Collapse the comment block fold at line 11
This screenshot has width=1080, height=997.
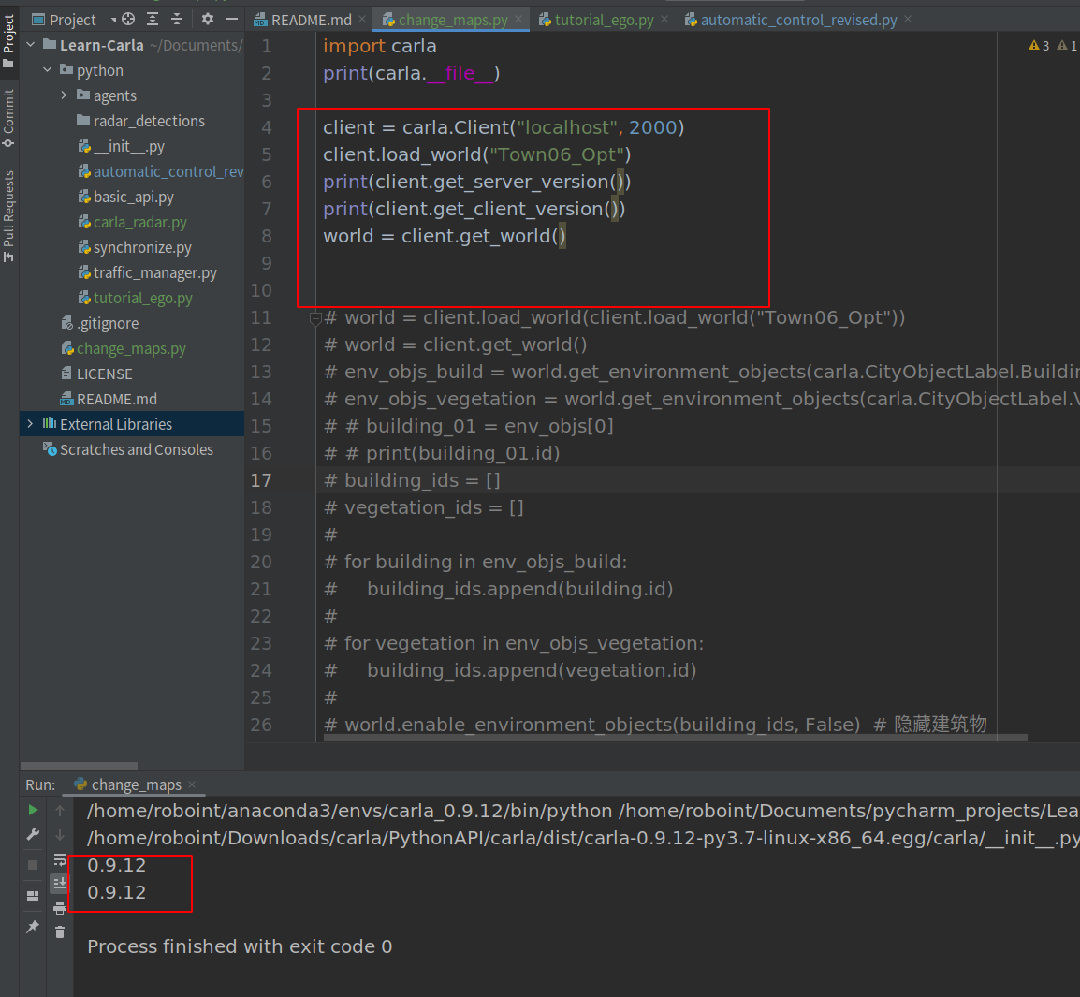pos(315,318)
